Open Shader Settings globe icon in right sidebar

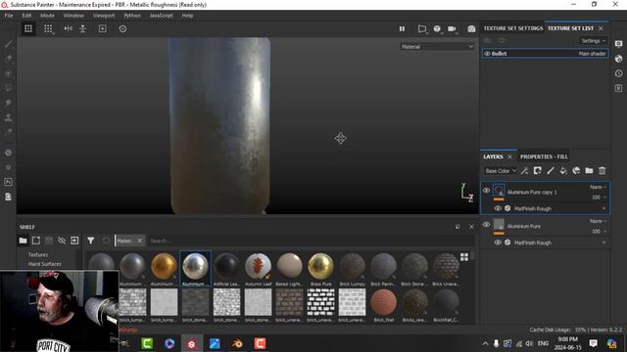click(618, 59)
